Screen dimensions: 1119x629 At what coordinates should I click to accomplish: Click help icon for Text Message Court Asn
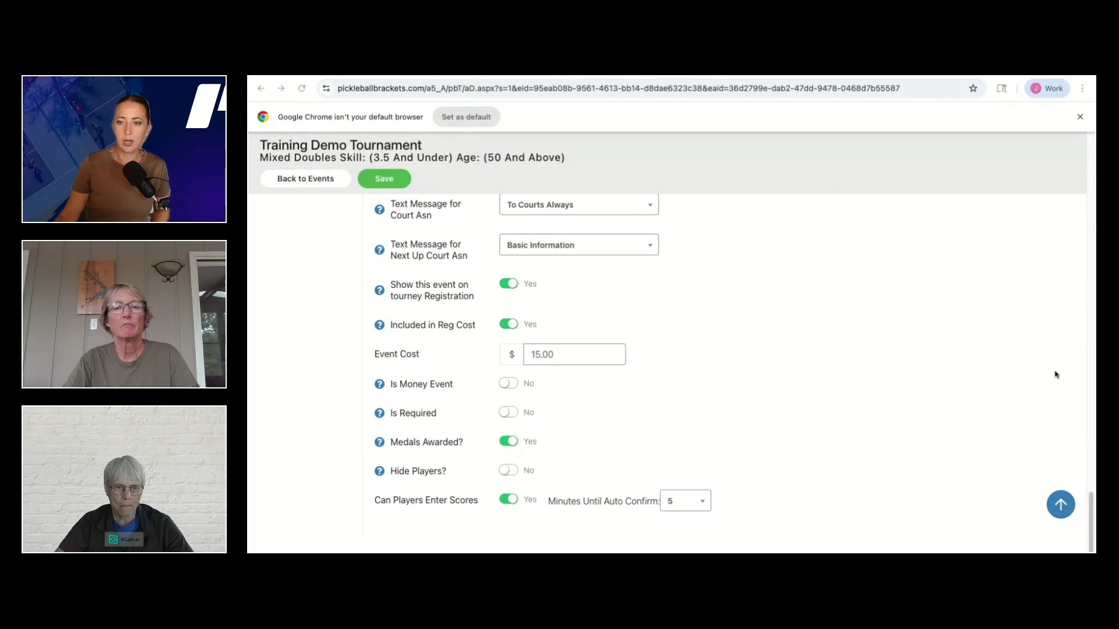(x=379, y=210)
